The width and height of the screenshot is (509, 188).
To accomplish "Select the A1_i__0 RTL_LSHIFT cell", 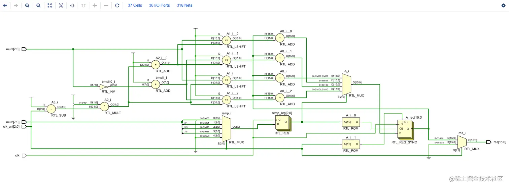I will pyautogui.click(x=226, y=41).
